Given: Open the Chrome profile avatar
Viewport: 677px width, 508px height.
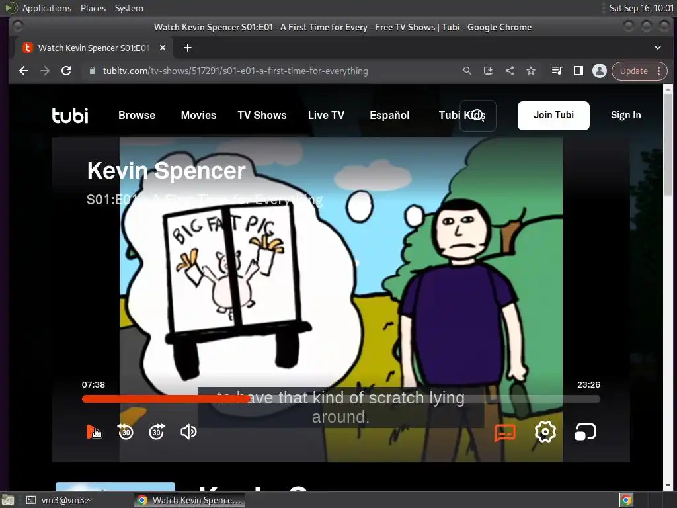Looking at the screenshot, I should [599, 71].
